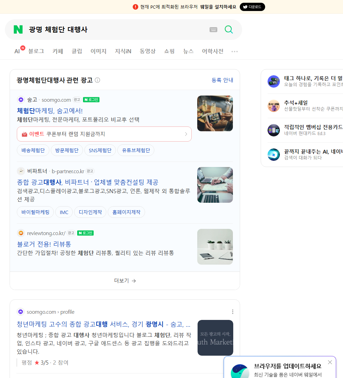This screenshot has height=378, width=343.
Task: Expand ads list with 더보기
Action: [x=125, y=281]
